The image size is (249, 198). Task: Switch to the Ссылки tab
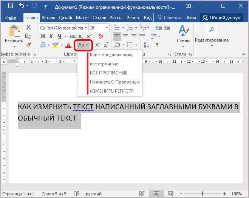[x=99, y=18]
